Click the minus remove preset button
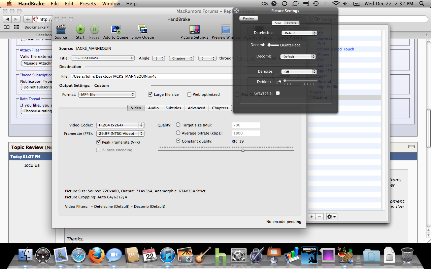Viewport: 431px width, 269px height. (320, 217)
